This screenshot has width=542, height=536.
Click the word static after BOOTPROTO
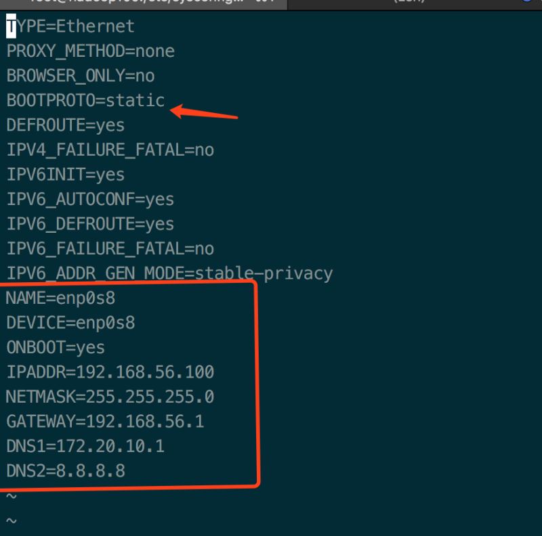click(x=135, y=100)
